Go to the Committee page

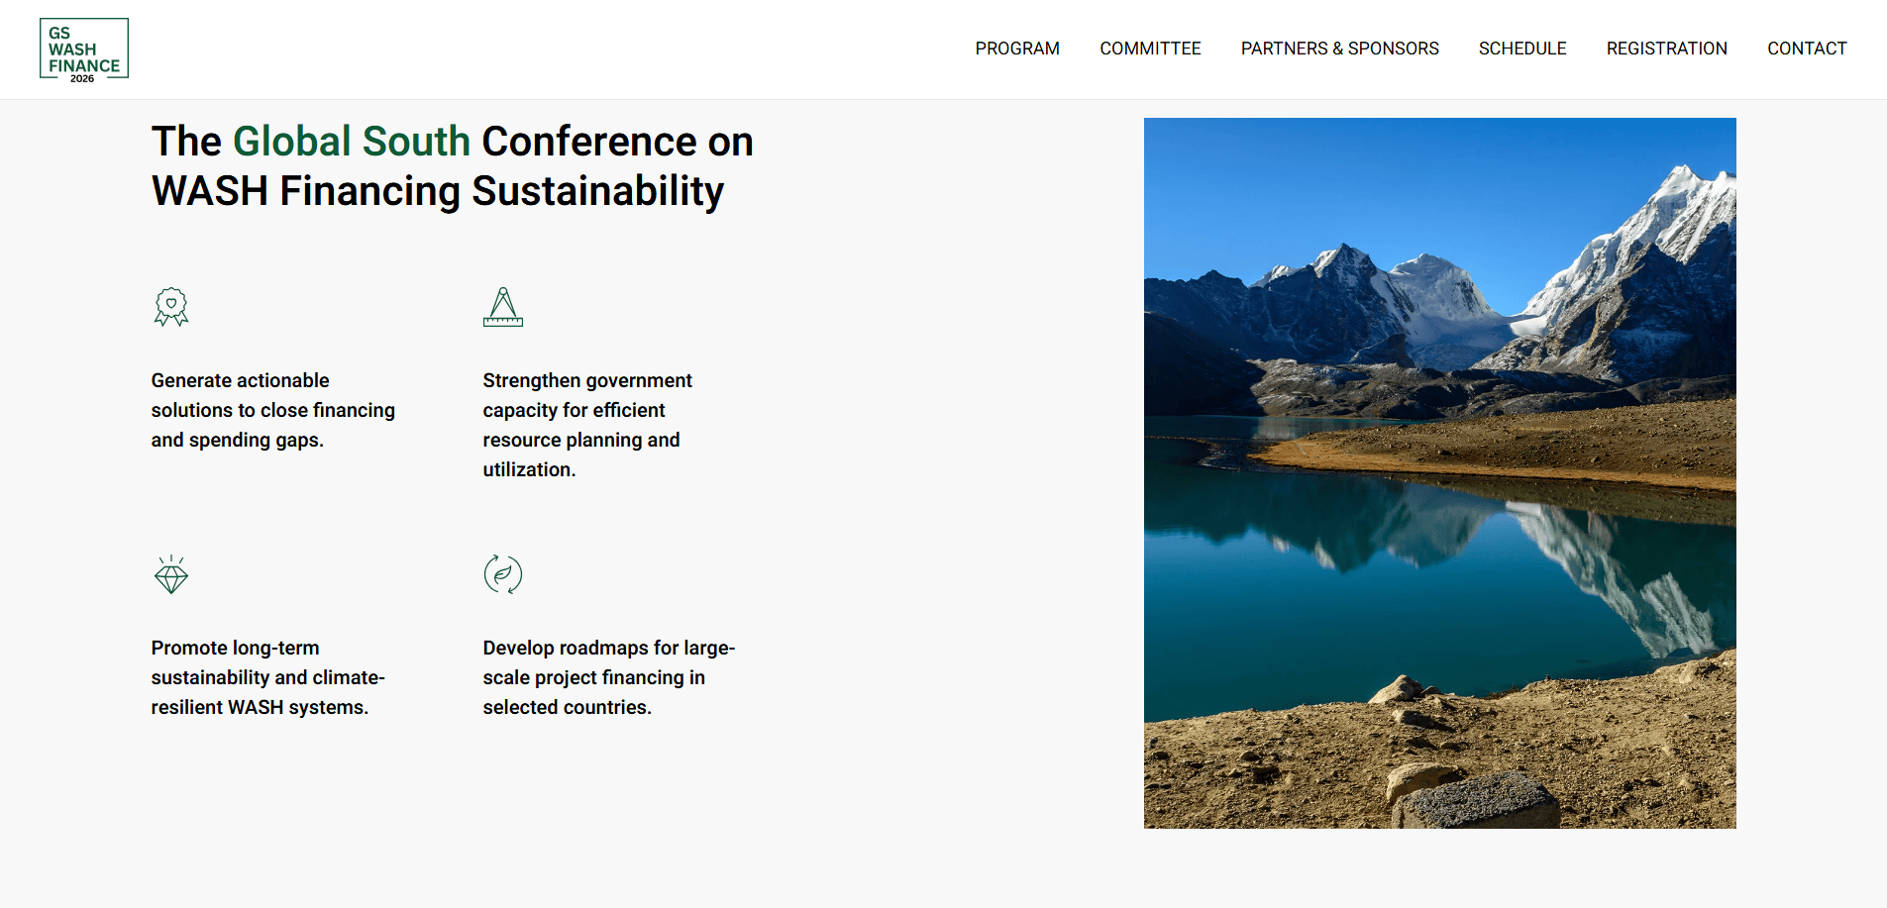point(1149,49)
